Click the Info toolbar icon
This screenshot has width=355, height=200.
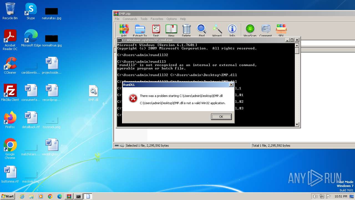point(232,30)
